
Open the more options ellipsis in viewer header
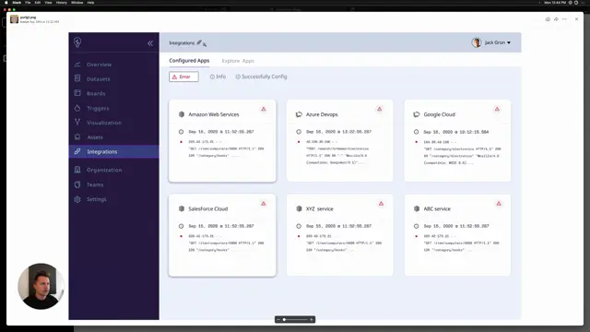pos(564,19)
